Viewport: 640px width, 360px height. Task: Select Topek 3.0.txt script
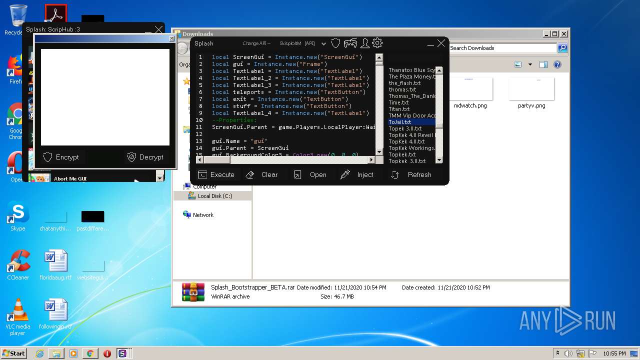point(405,128)
